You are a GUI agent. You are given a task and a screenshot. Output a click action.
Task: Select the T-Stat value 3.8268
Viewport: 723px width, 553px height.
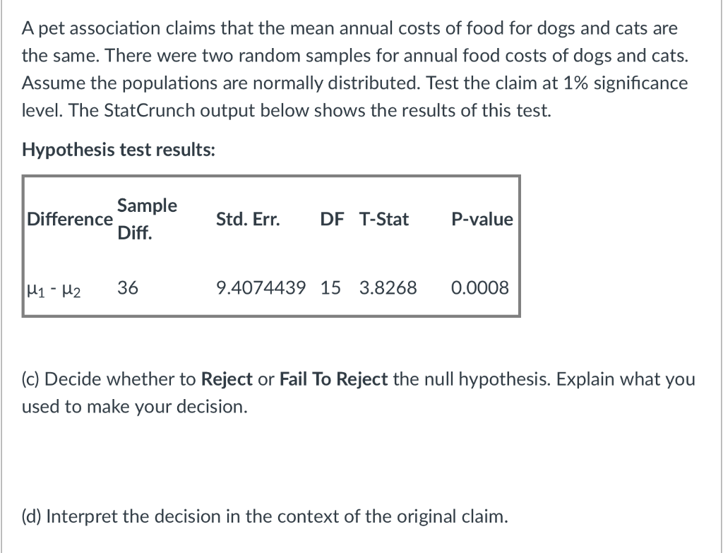pos(388,287)
